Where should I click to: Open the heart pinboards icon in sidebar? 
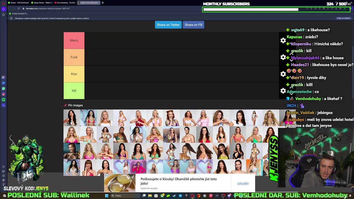(x=3, y=167)
